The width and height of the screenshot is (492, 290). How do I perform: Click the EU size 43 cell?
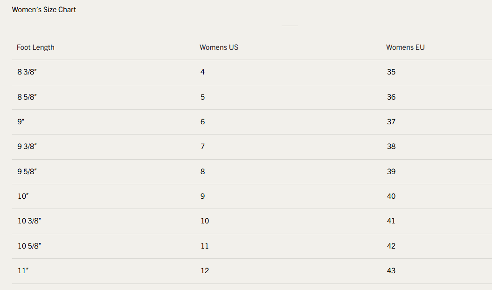391,271
